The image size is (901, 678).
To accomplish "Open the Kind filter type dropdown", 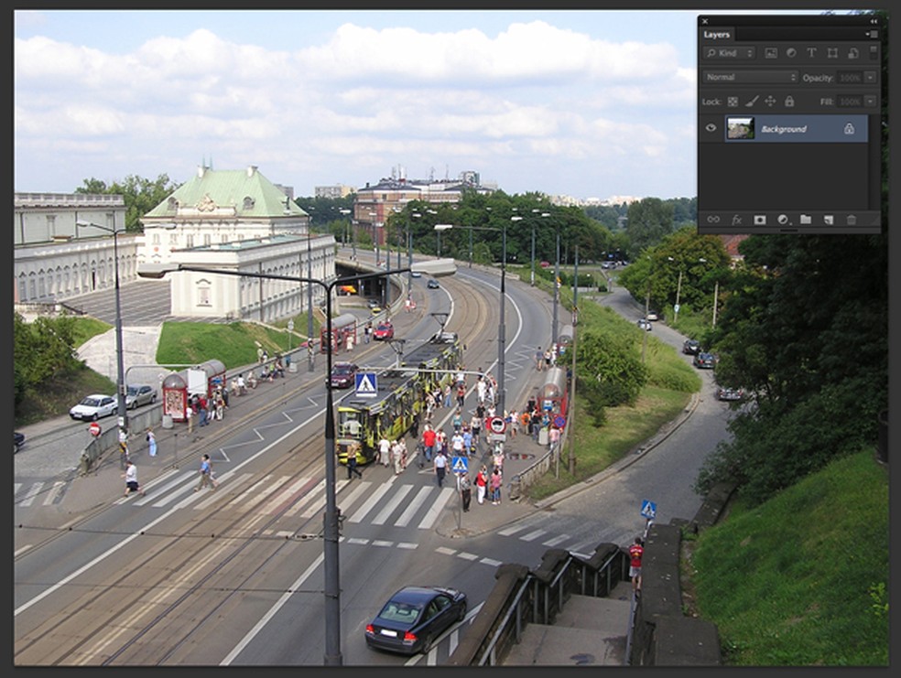I will (x=729, y=53).
